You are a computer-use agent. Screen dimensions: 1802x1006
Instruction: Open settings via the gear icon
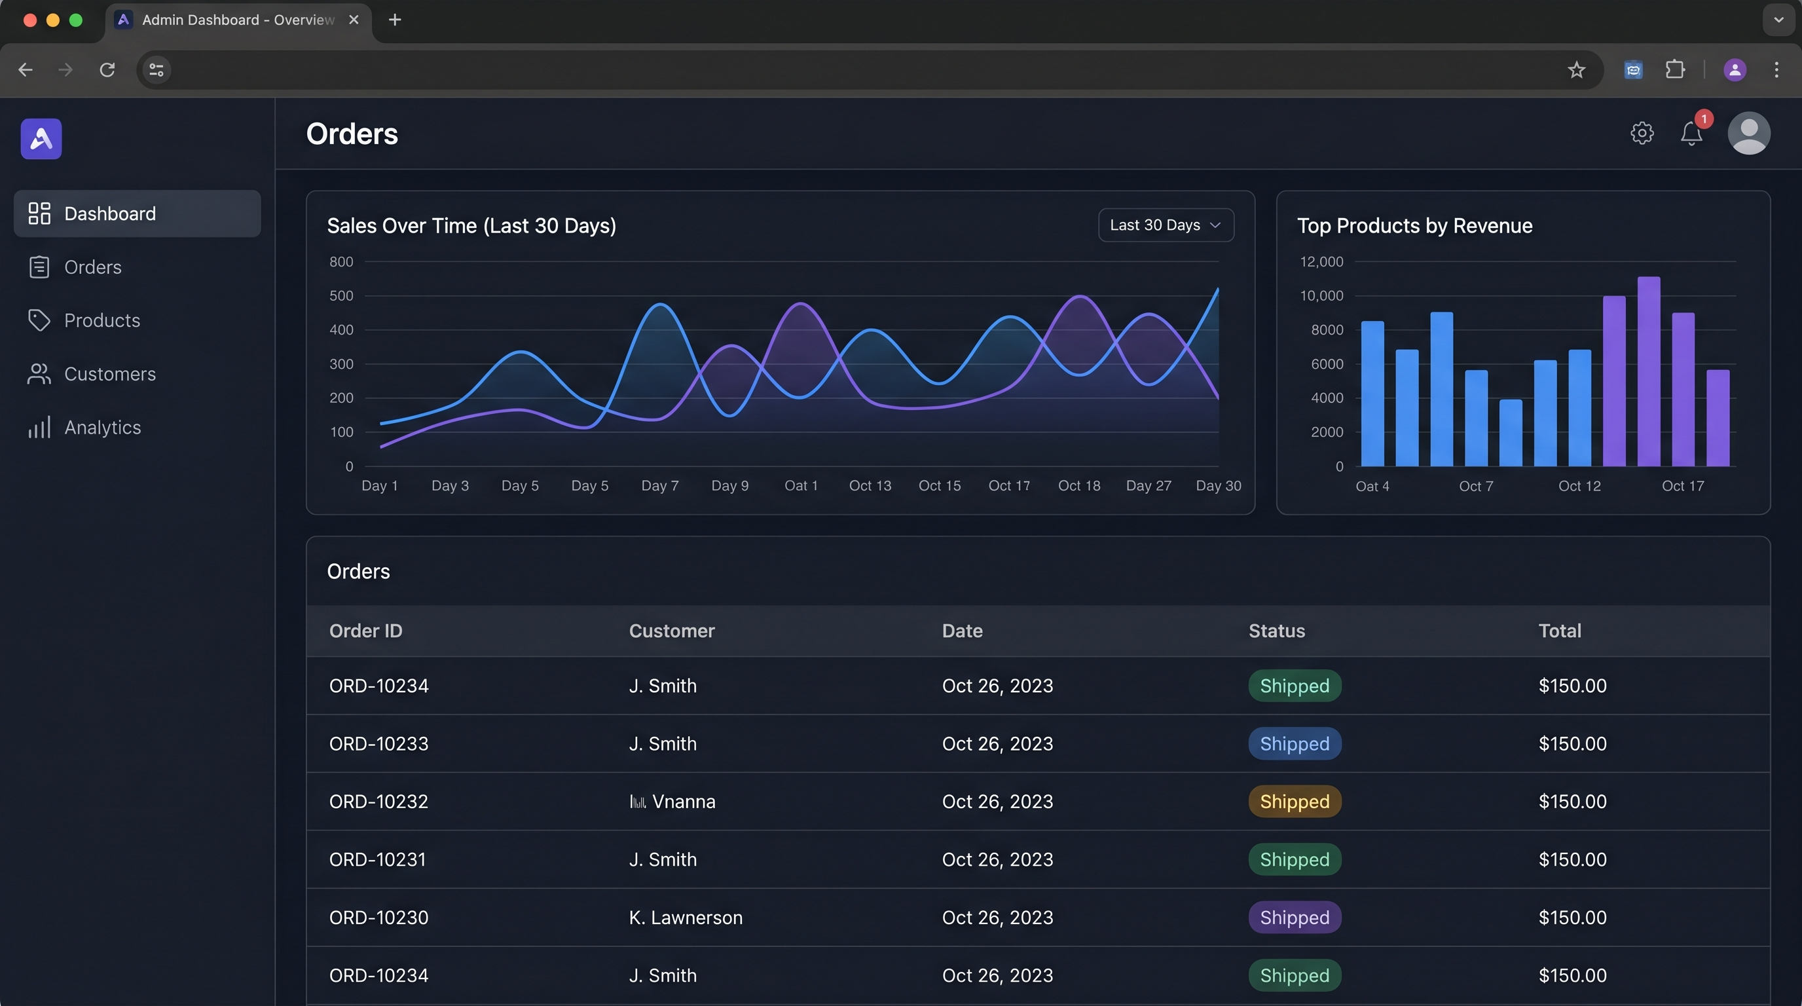point(1642,133)
